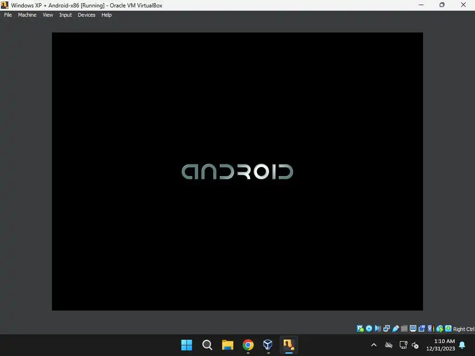
Task: Click the network display tray icon
Action: (403, 345)
